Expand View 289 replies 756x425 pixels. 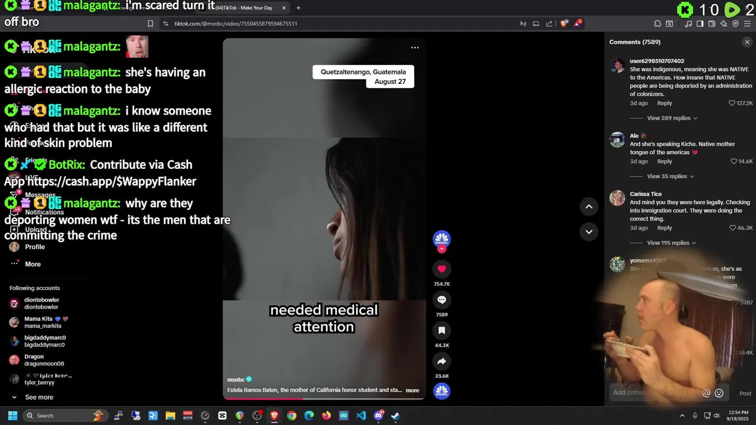pos(672,118)
